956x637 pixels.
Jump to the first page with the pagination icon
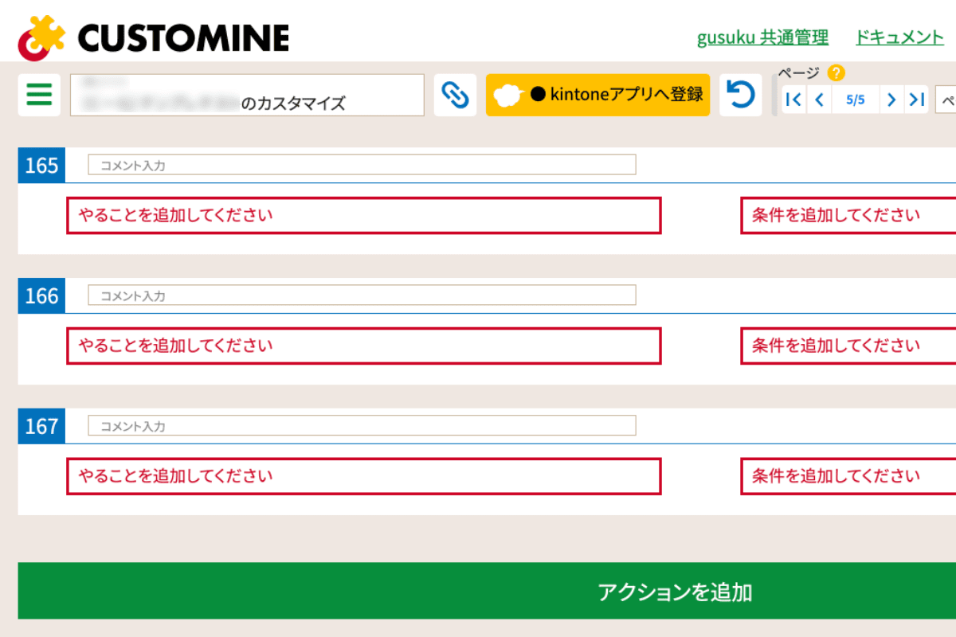793,100
